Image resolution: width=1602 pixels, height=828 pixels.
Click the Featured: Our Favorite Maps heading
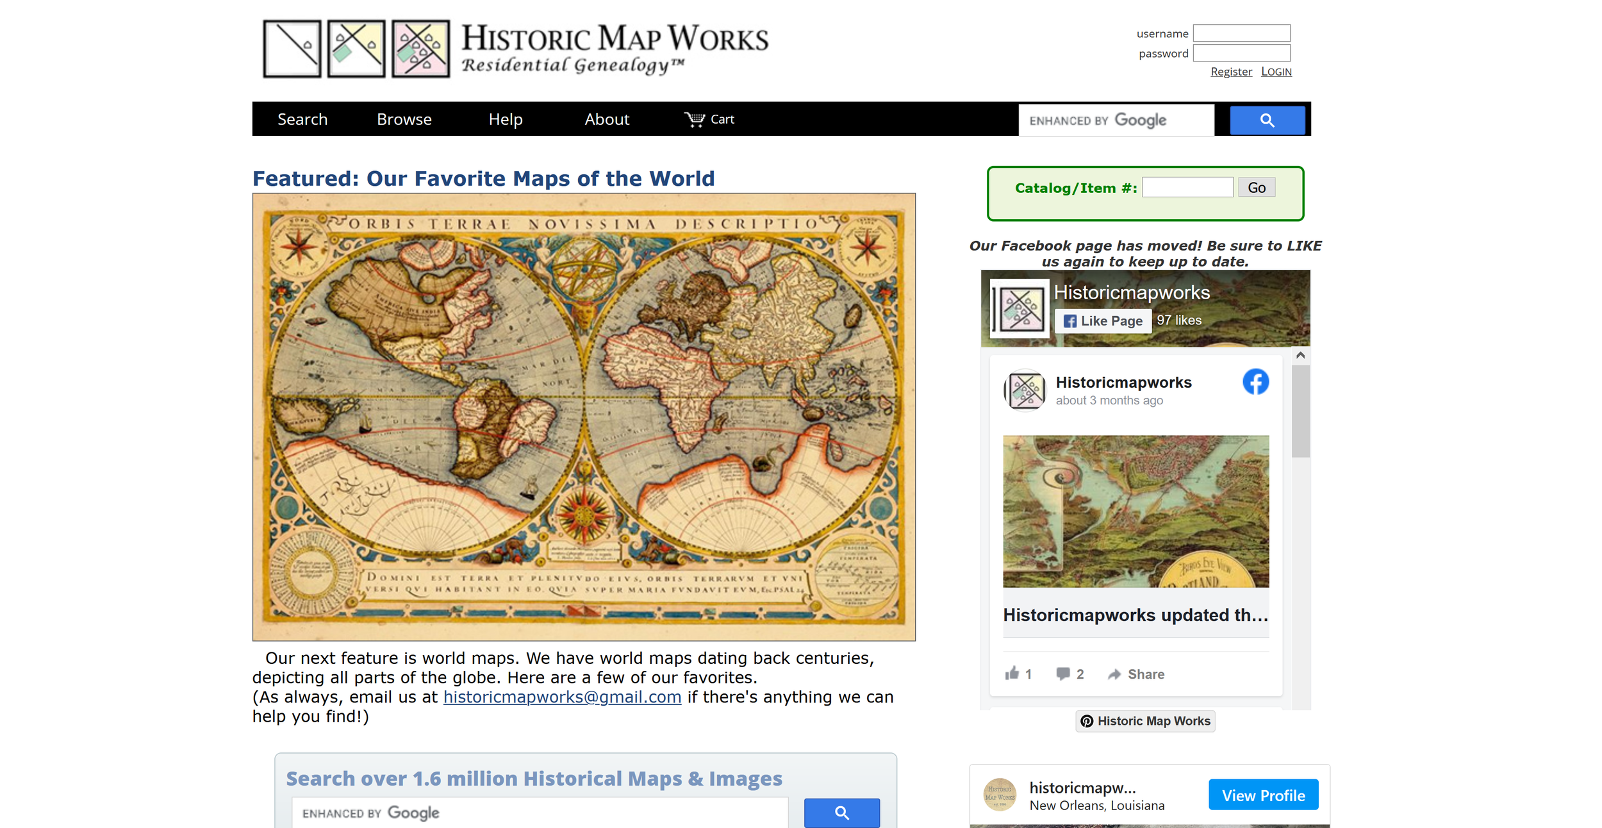click(x=483, y=178)
